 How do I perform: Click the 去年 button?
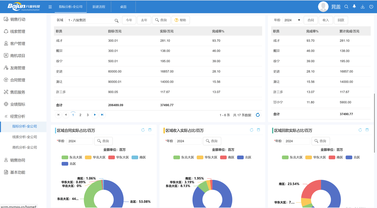[144, 20]
